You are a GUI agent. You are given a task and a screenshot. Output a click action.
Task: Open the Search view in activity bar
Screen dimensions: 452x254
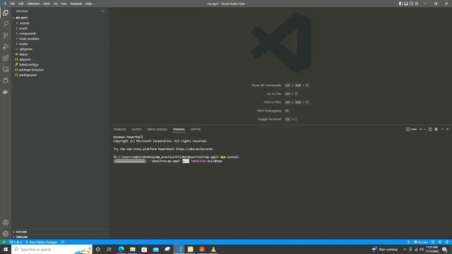coord(6,24)
